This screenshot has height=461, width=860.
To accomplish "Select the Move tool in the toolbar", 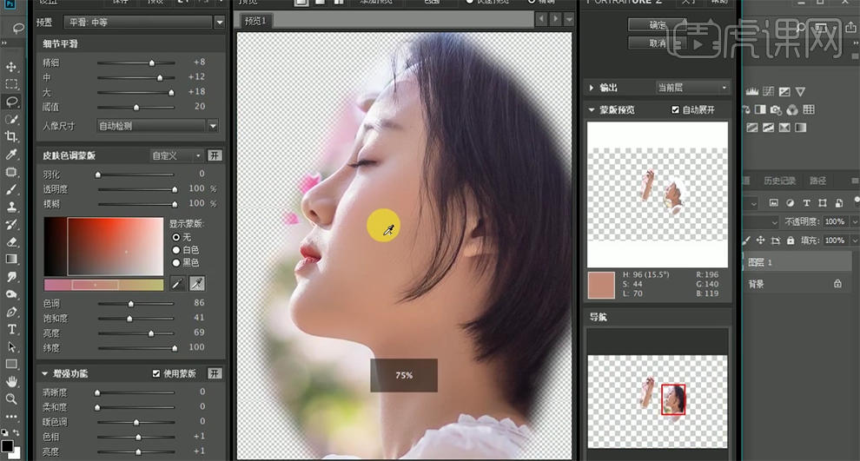I will (12, 67).
